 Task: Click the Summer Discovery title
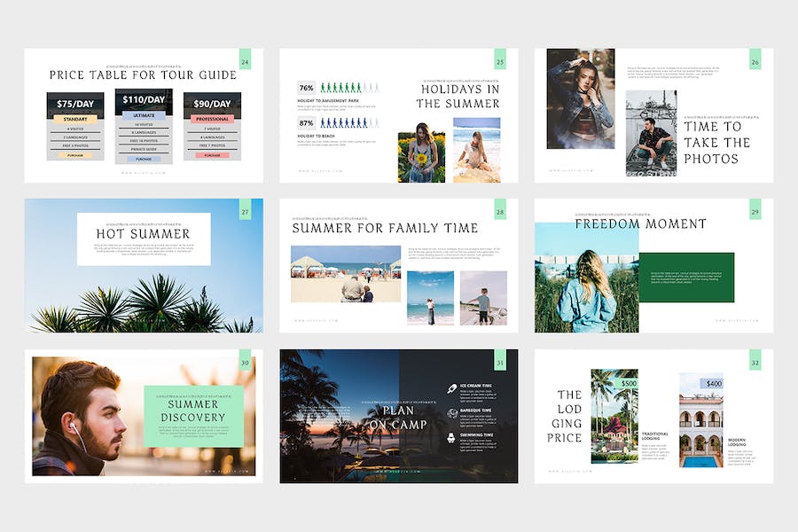pos(193,411)
